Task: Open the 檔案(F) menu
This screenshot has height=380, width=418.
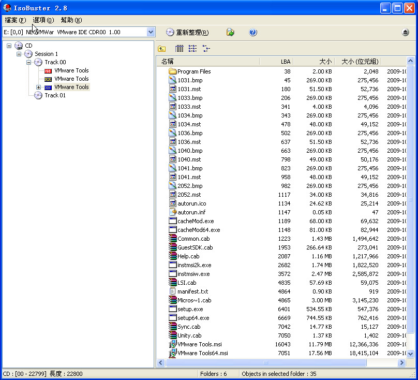Action: click(14, 20)
